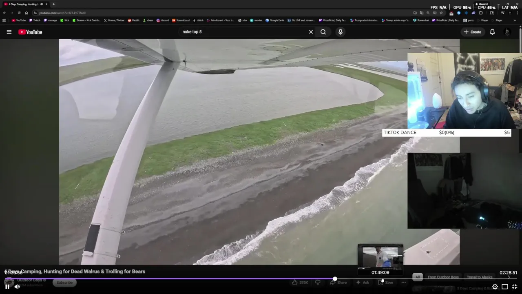The image size is (522, 294).
Task: Mute the video player volume
Action: (x=17, y=287)
